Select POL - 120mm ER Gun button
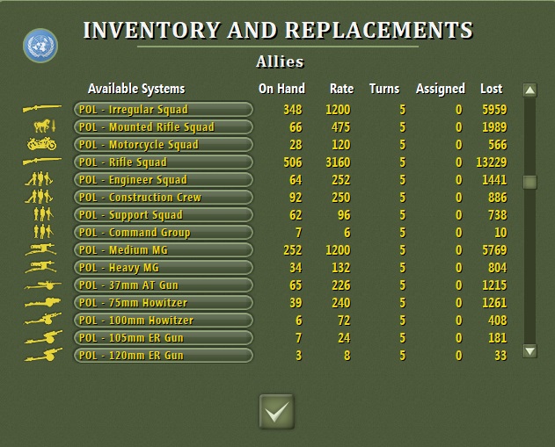This screenshot has height=447, width=555. click(x=164, y=356)
